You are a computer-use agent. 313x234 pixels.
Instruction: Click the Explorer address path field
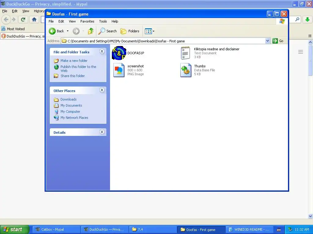(166, 41)
